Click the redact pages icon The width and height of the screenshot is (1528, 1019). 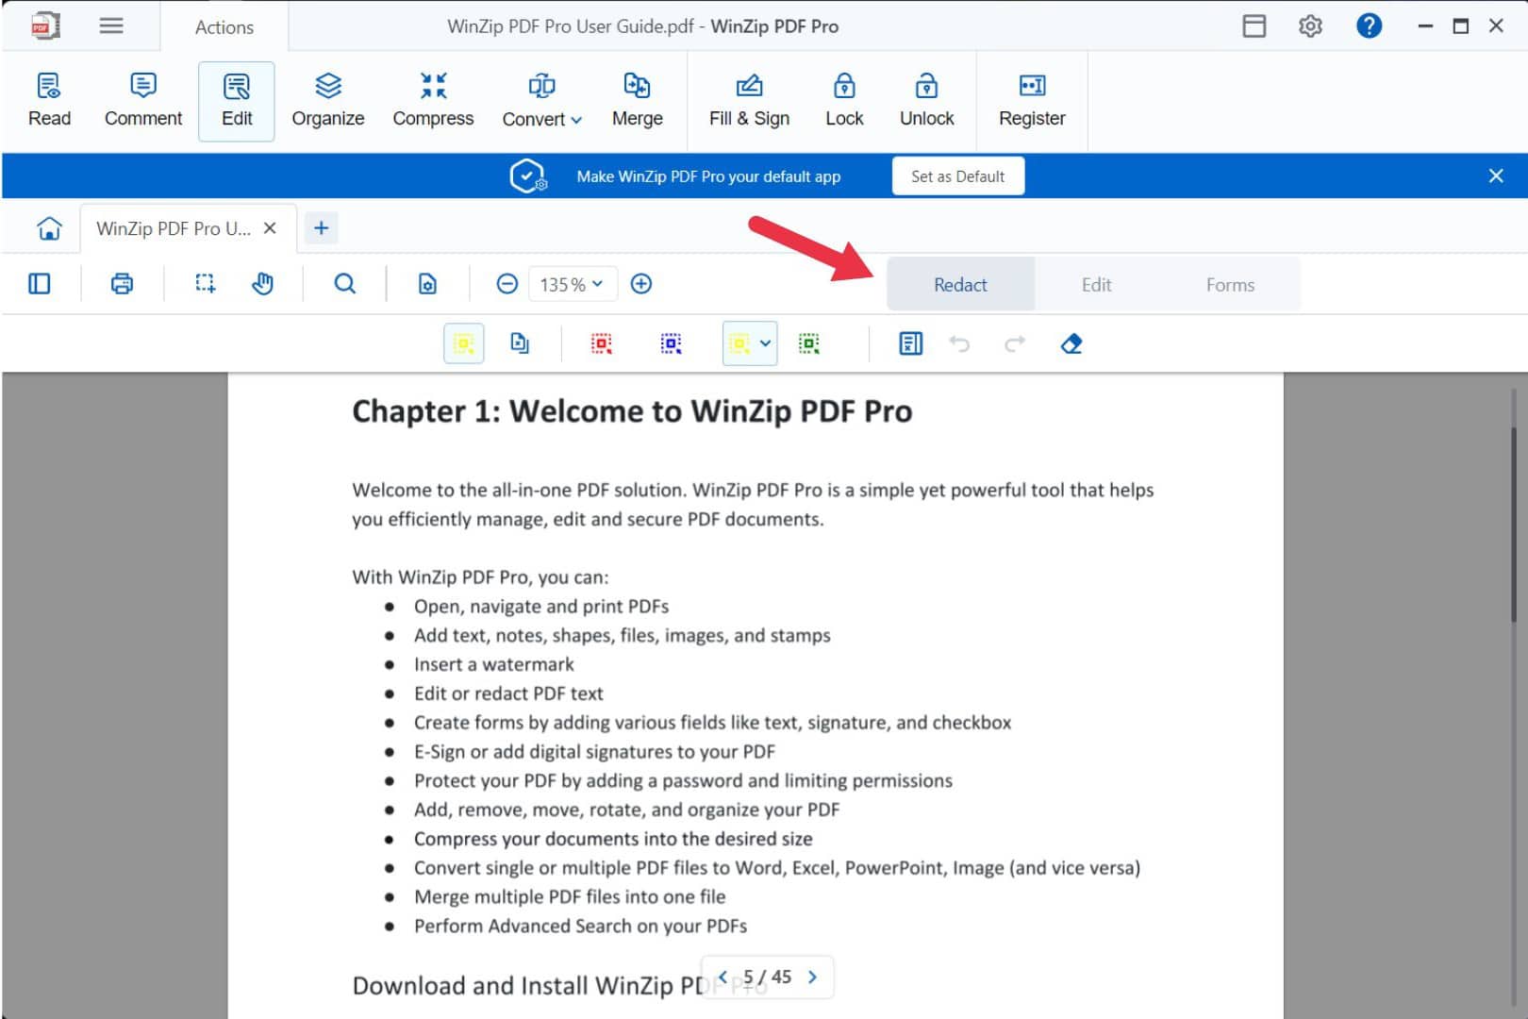(x=520, y=343)
